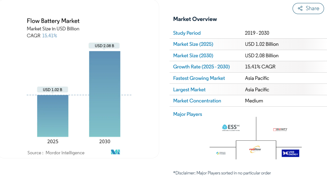Open the Market Size (2025) link
327x179 pixels.
(193, 44)
